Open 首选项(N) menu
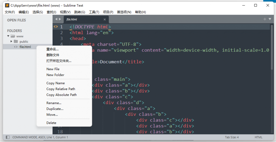 point(124,12)
